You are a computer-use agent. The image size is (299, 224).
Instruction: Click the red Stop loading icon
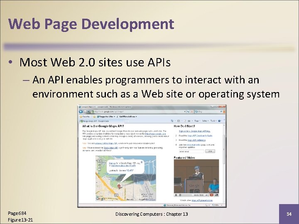pyautogui.click(x=192, y=112)
